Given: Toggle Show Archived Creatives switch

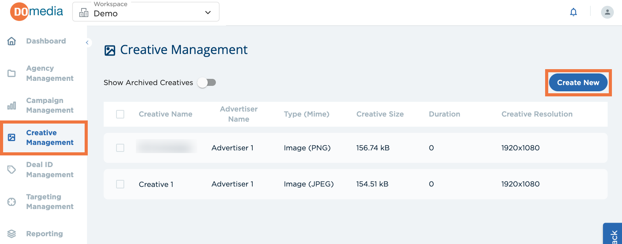Looking at the screenshot, I should [207, 82].
